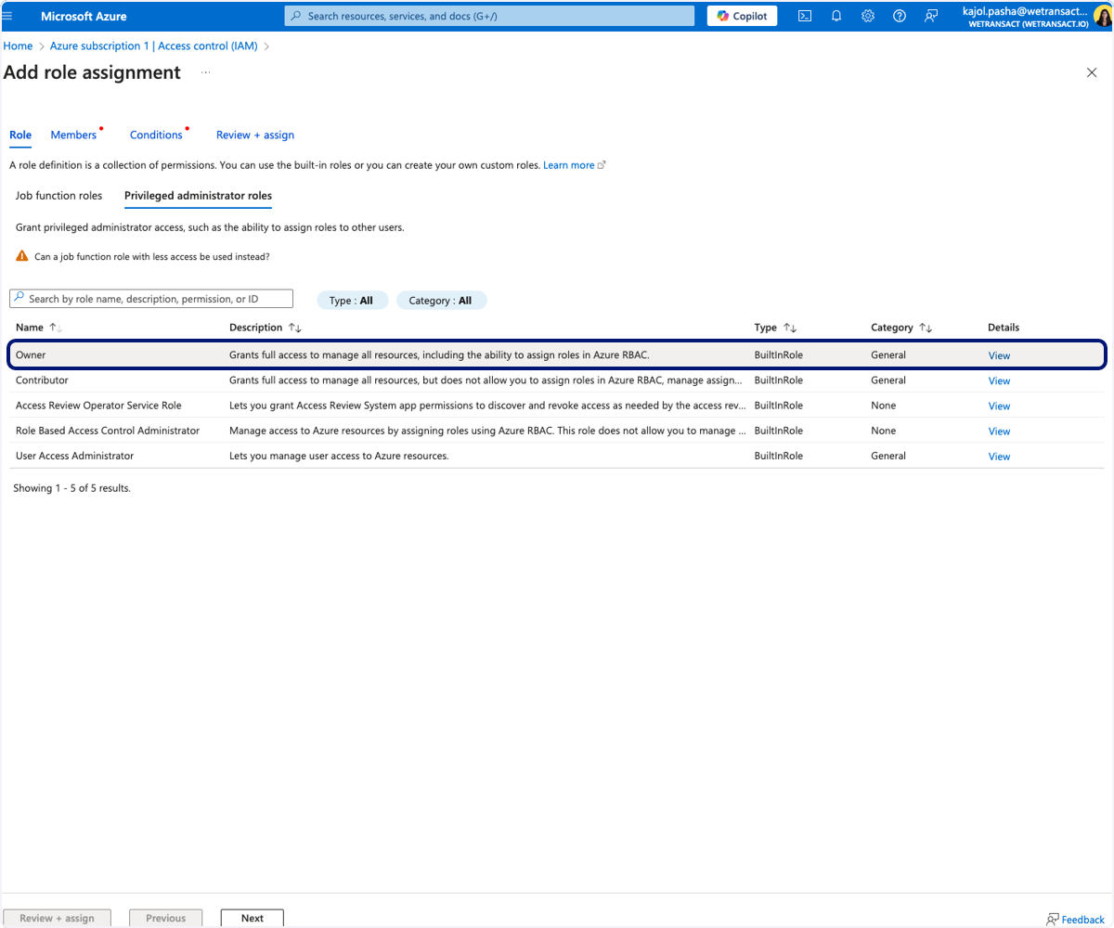Click the Copilot button

click(x=743, y=16)
